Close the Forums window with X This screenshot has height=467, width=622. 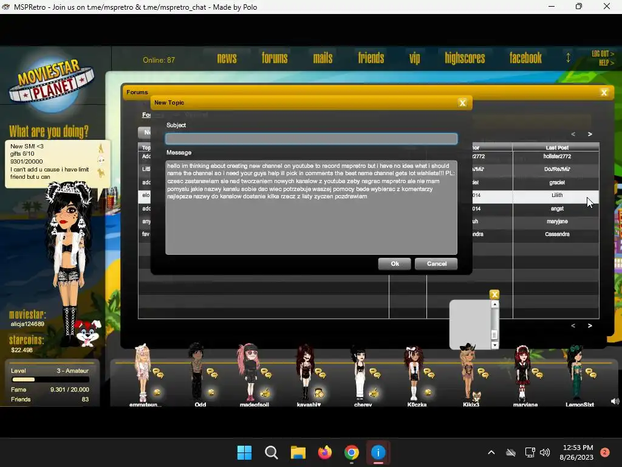tap(604, 92)
